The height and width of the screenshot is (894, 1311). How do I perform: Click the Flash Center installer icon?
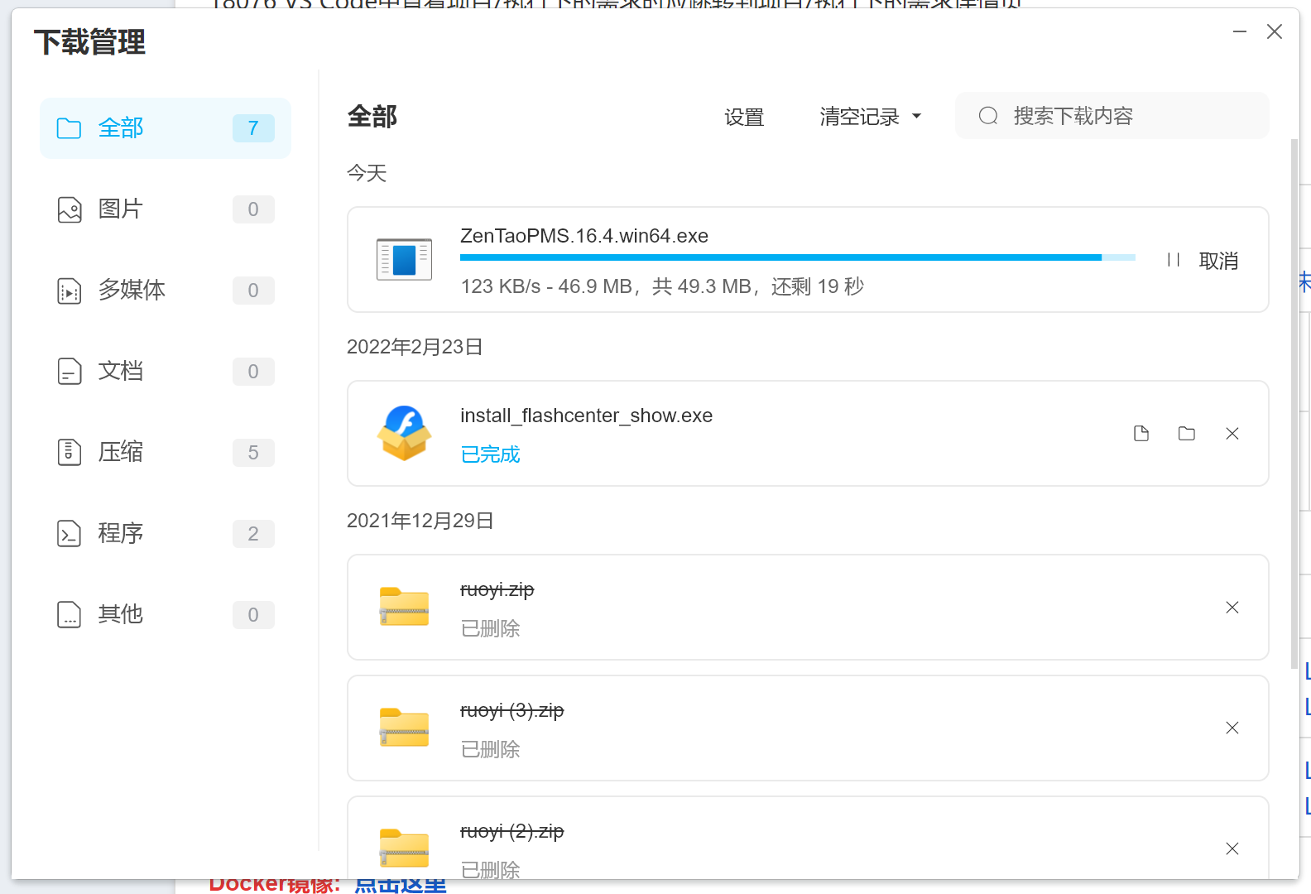404,433
